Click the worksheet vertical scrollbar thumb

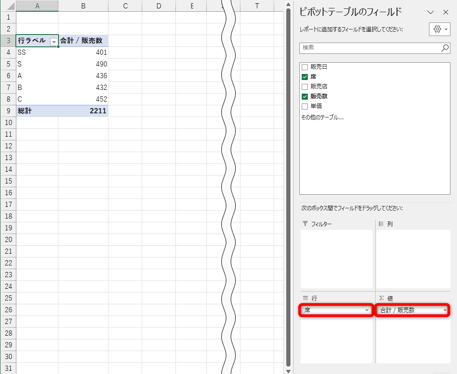pyautogui.click(x=288, y=187)
